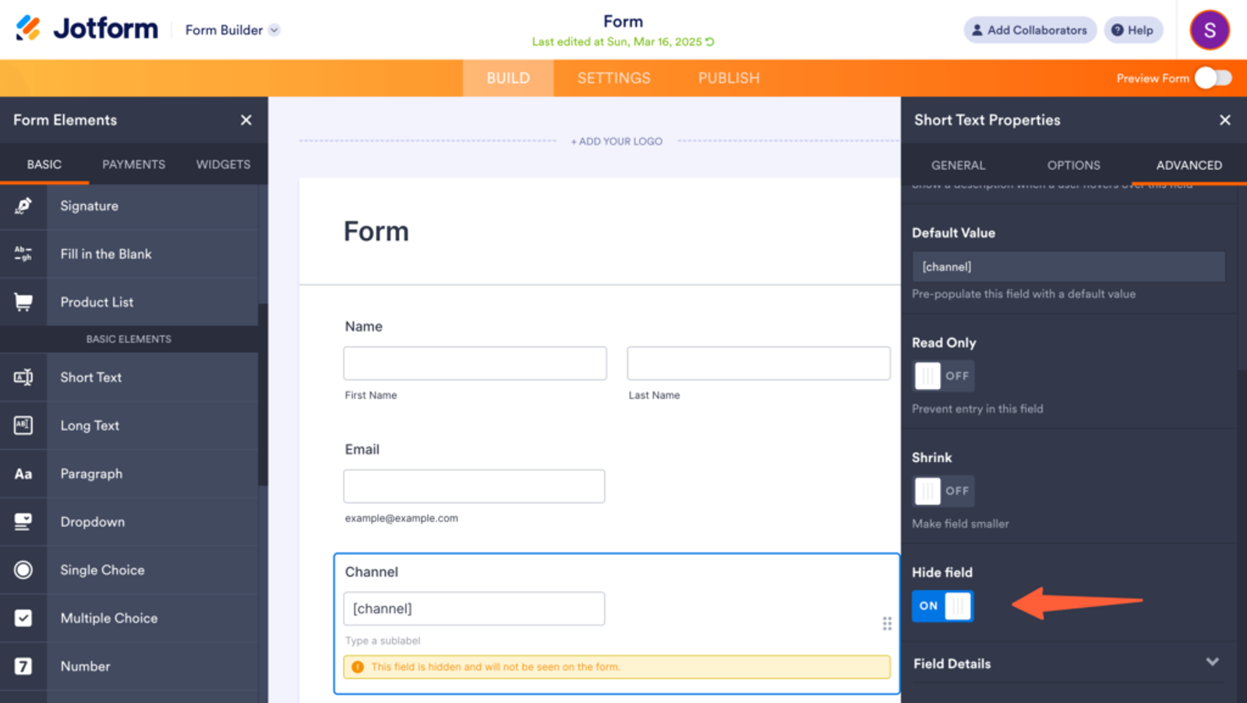Select the Signature element icon
Image resolution: width=1247 pixels, height=703 pixels.
point(23,206)
